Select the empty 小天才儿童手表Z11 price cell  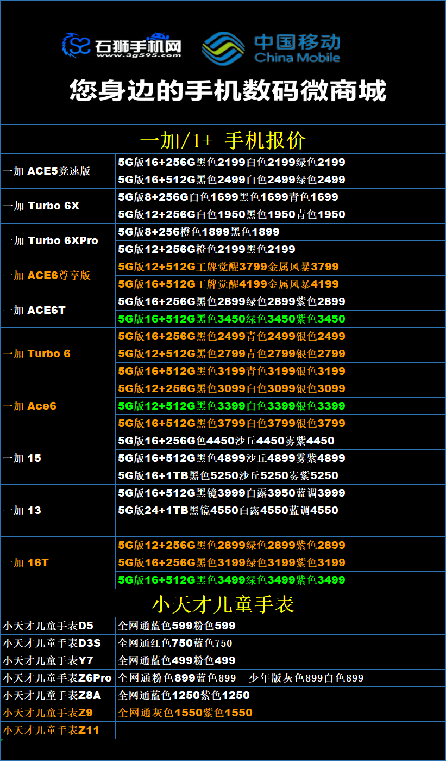tap(280, 730)
